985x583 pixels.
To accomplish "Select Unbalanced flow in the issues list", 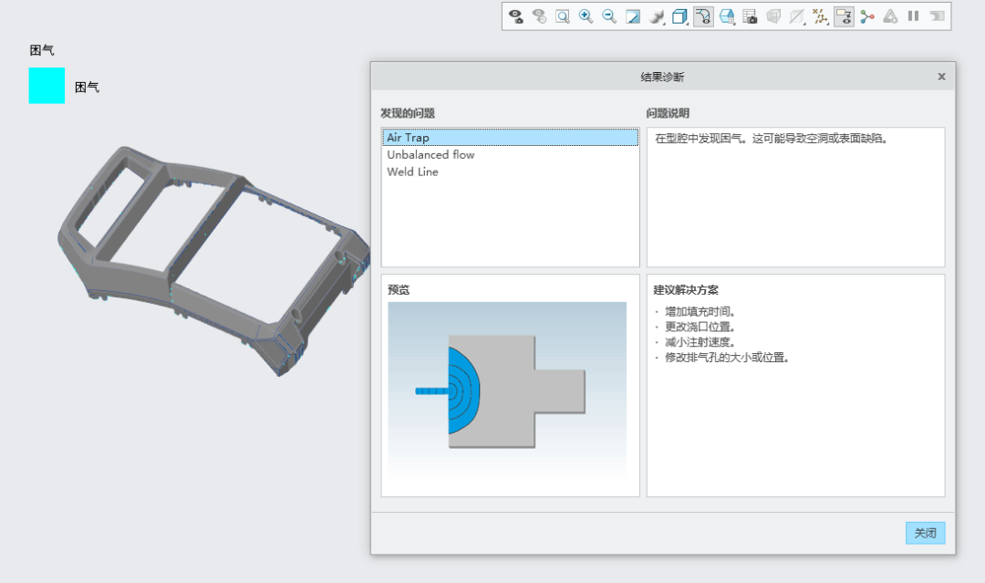I will [510, 154].
